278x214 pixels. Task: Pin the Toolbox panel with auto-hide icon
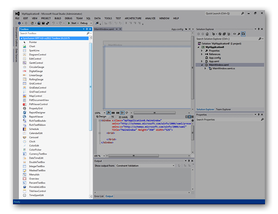pyautogui.click(x=87, y=29)
